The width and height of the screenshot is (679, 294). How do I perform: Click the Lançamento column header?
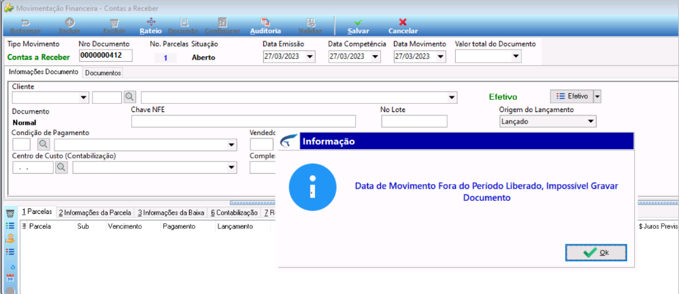coord(244,226)
